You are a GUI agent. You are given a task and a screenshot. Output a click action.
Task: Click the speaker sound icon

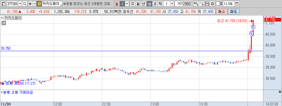(30, 4)
